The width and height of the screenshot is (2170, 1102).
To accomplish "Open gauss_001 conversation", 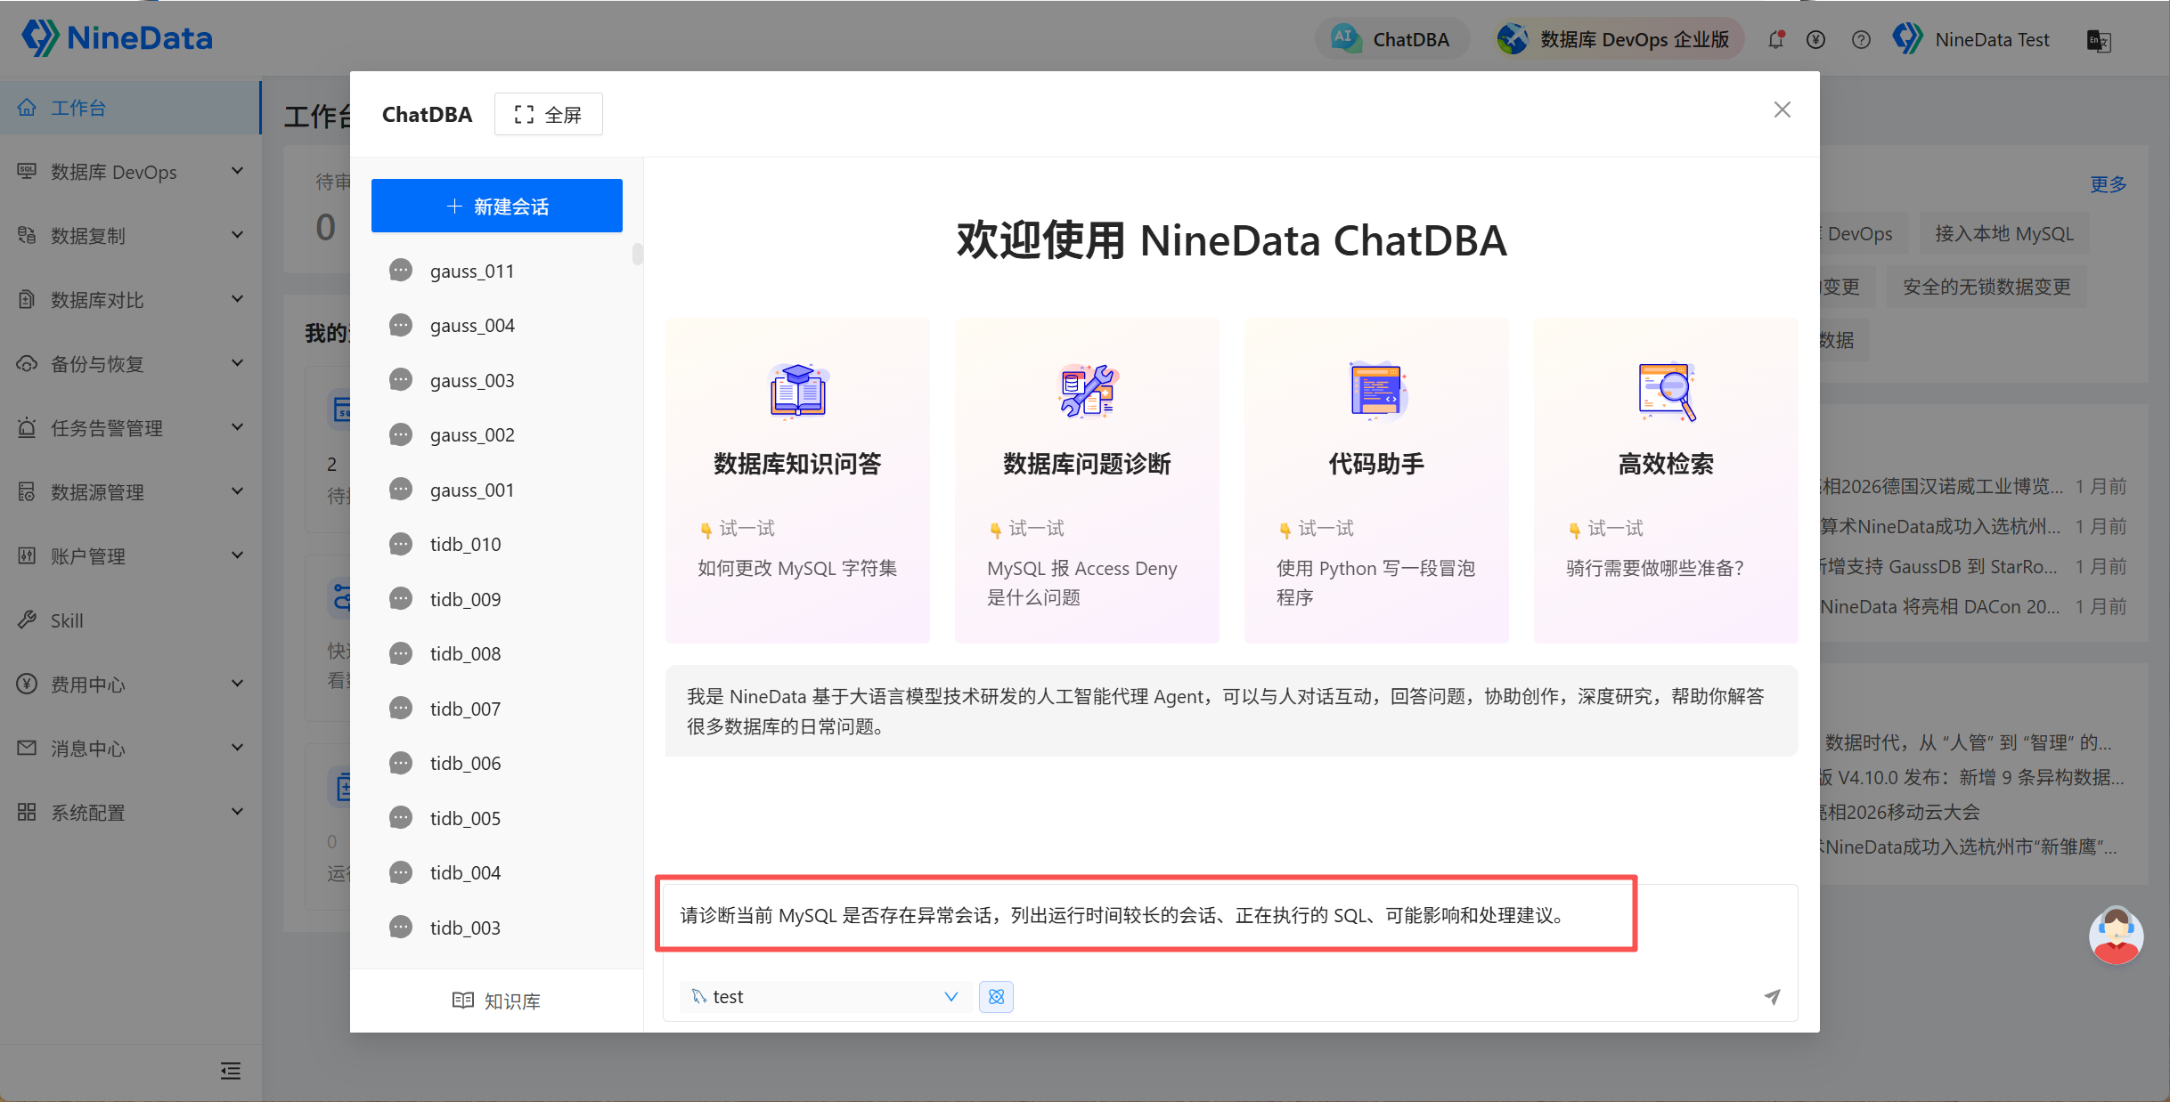I will click(x=497, y=490).
